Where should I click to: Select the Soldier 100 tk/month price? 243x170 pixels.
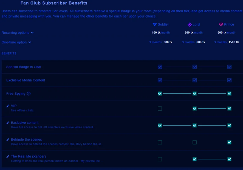click(161, 33)
